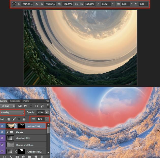The image size is (160, 158).
Task: Add a layer mask icon
Action: click(17, 157)
